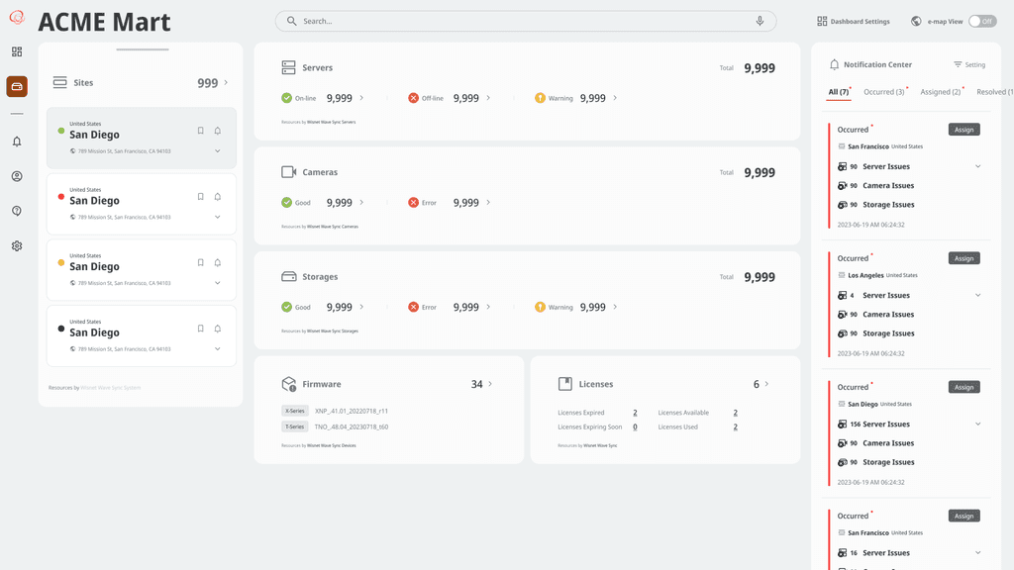The height and width of the screenshot is (570, 1014).
Task: Expand the yellow-status San Diego site card
Action: click(218, 283)
